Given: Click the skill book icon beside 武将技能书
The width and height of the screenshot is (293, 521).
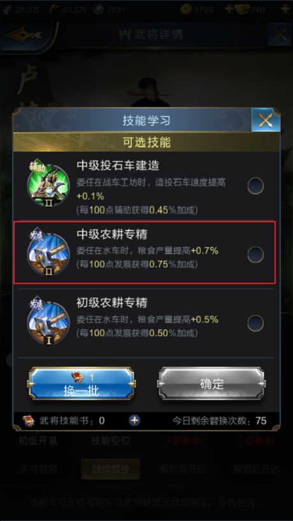Looking at the screenshot, I should tap(29, 421).
